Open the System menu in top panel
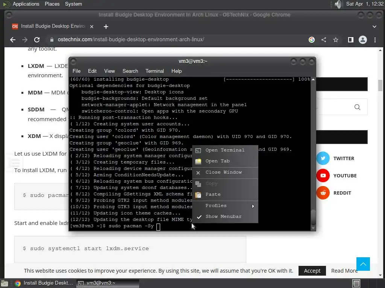Screen dimensions: 385x288 coord(73,4)
